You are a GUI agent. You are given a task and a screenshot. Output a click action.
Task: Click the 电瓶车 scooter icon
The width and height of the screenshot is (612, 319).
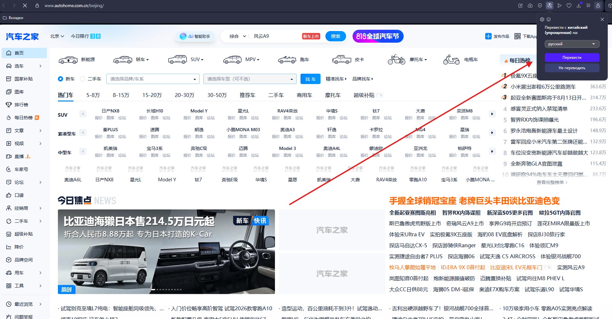coord(451,60)
